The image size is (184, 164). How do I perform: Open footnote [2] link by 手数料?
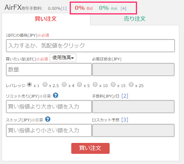pyautogui.click(x=125, y=96)
